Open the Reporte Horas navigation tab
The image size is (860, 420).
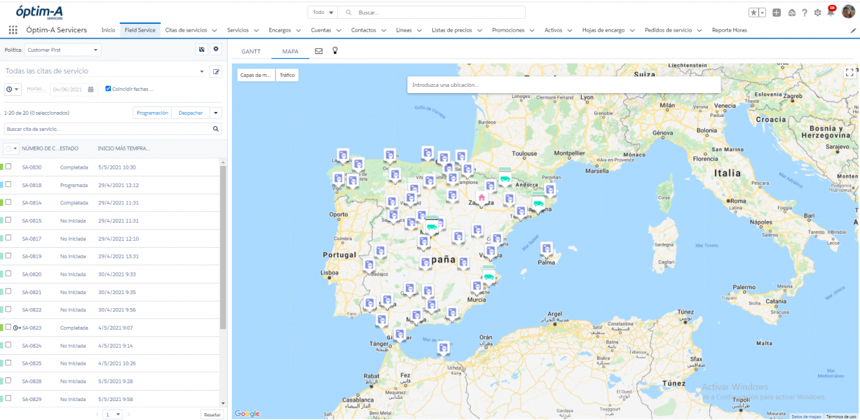pyautogui.click(x=729, y=30)
